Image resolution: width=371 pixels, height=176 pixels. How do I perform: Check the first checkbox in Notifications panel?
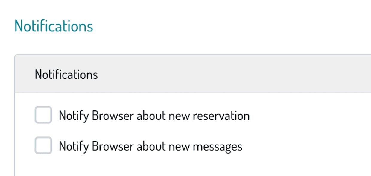pyautogui.click(x=43, y=115)
